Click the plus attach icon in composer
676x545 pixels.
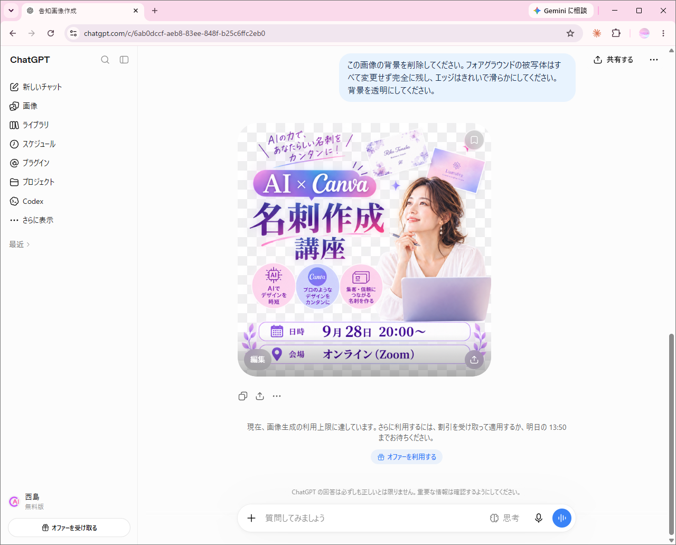point(251,518)
